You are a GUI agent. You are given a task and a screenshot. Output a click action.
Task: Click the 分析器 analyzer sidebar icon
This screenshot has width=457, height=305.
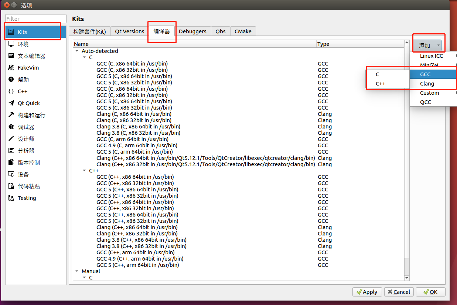tap(11, 150)
